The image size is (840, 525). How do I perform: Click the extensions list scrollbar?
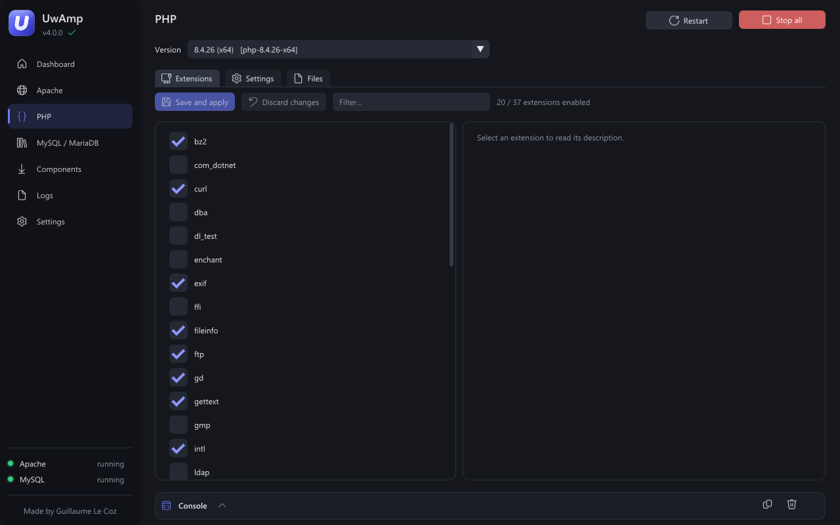[x=451, y=195]
